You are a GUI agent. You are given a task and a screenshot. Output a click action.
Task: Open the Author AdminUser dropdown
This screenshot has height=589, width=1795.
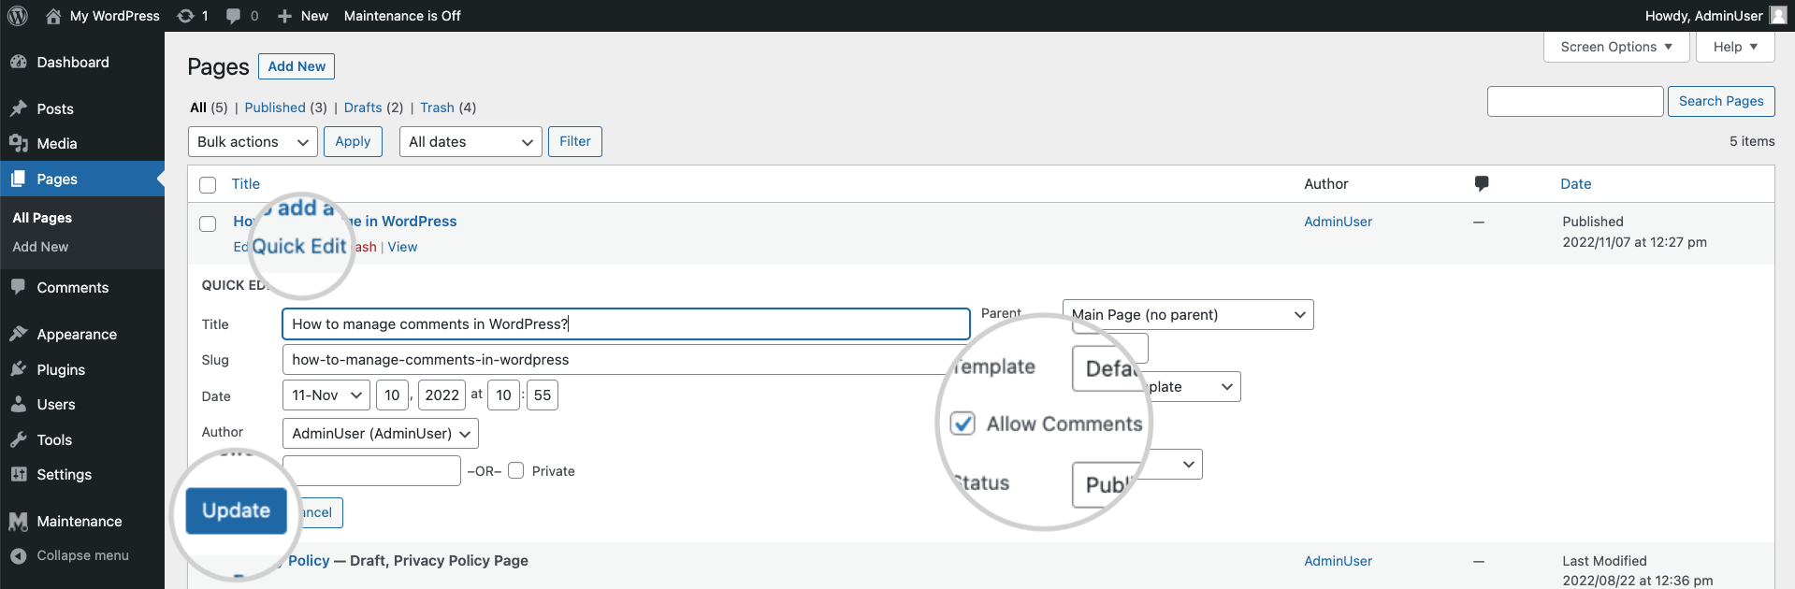[x=381, y=434]
